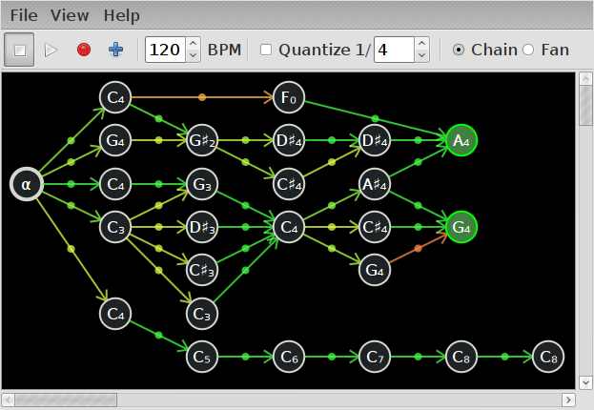Select the G♯2 node
The width and height of the screenshot is (594, 410).
(x=202, y=140)
